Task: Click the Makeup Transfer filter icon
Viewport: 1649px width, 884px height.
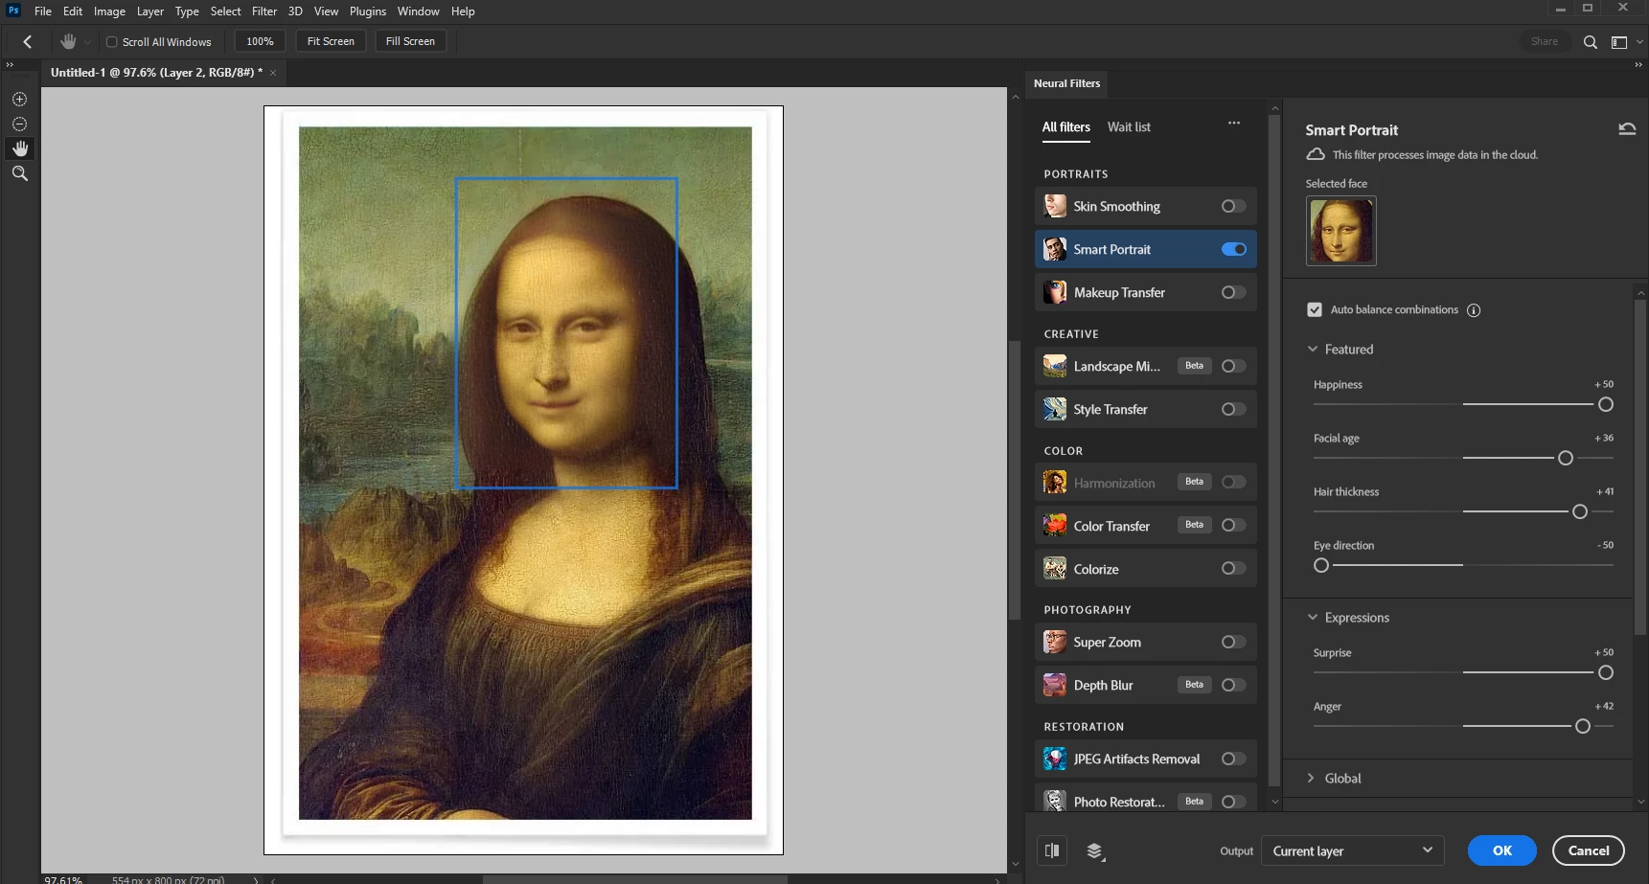Action: (x=1055, y=292)
